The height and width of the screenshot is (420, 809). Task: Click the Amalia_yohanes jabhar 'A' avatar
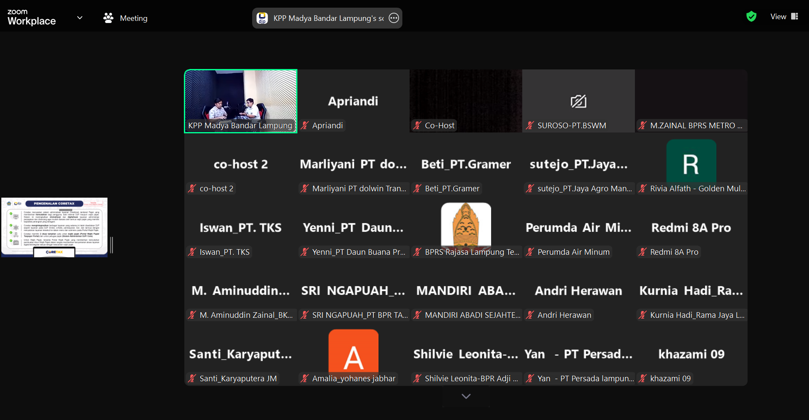pyautogui.click(x=353, y=351)
